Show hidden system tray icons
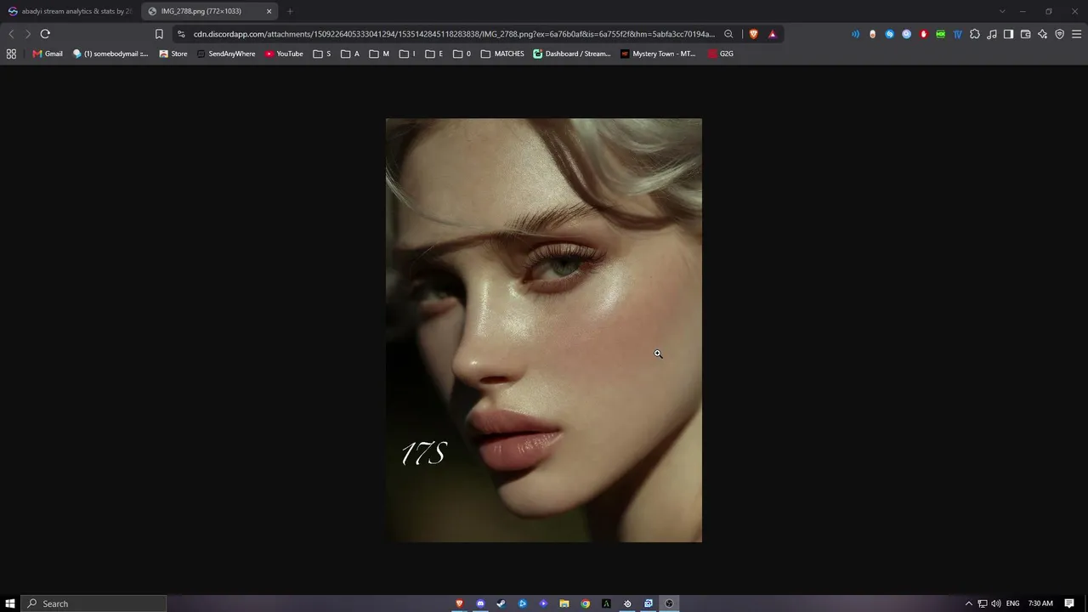This screenshot has height=612, width=1088. coord(968,603)
